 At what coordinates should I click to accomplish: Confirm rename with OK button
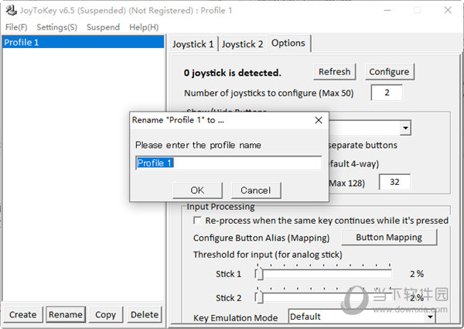[x=197, y=190]
